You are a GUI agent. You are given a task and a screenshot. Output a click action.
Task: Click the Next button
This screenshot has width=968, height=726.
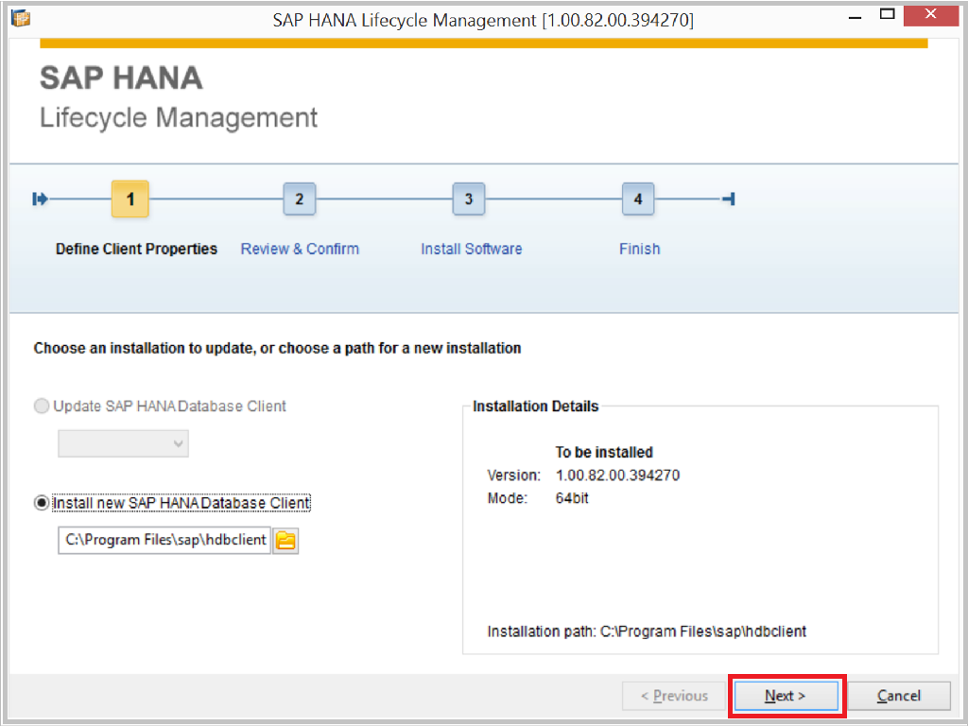[786, 696]
